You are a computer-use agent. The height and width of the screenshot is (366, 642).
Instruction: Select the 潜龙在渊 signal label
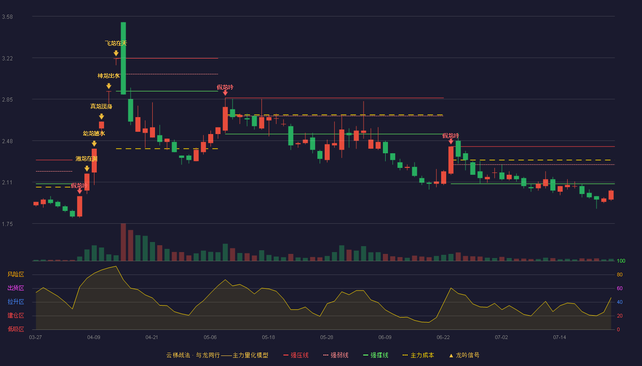[x=87, y=159]
